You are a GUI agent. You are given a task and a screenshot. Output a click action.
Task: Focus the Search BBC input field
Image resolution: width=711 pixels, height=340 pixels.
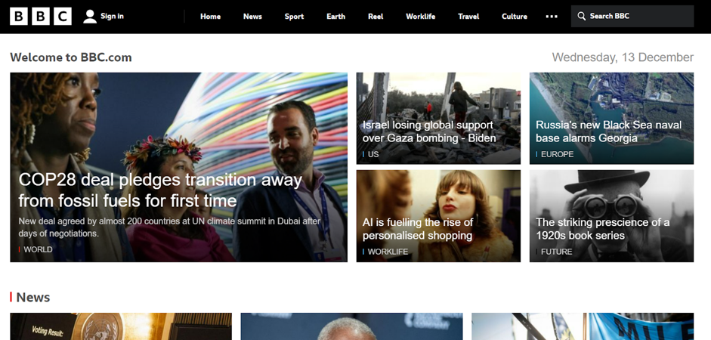click(x=632, y=17)
